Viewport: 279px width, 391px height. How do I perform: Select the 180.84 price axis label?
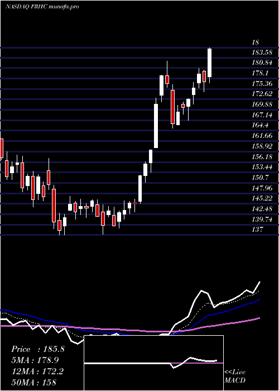click(x=262, y=63)
